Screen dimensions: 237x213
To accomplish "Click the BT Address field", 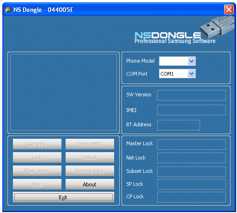I will click(178, 125).
